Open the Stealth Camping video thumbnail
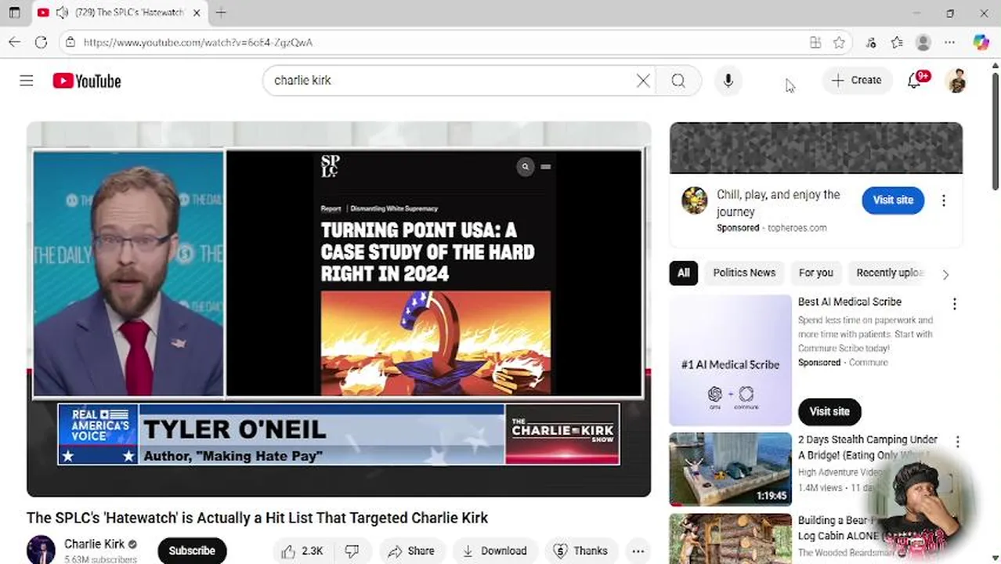This screenshot has width=1001, height=564. (x=730, y=469)
